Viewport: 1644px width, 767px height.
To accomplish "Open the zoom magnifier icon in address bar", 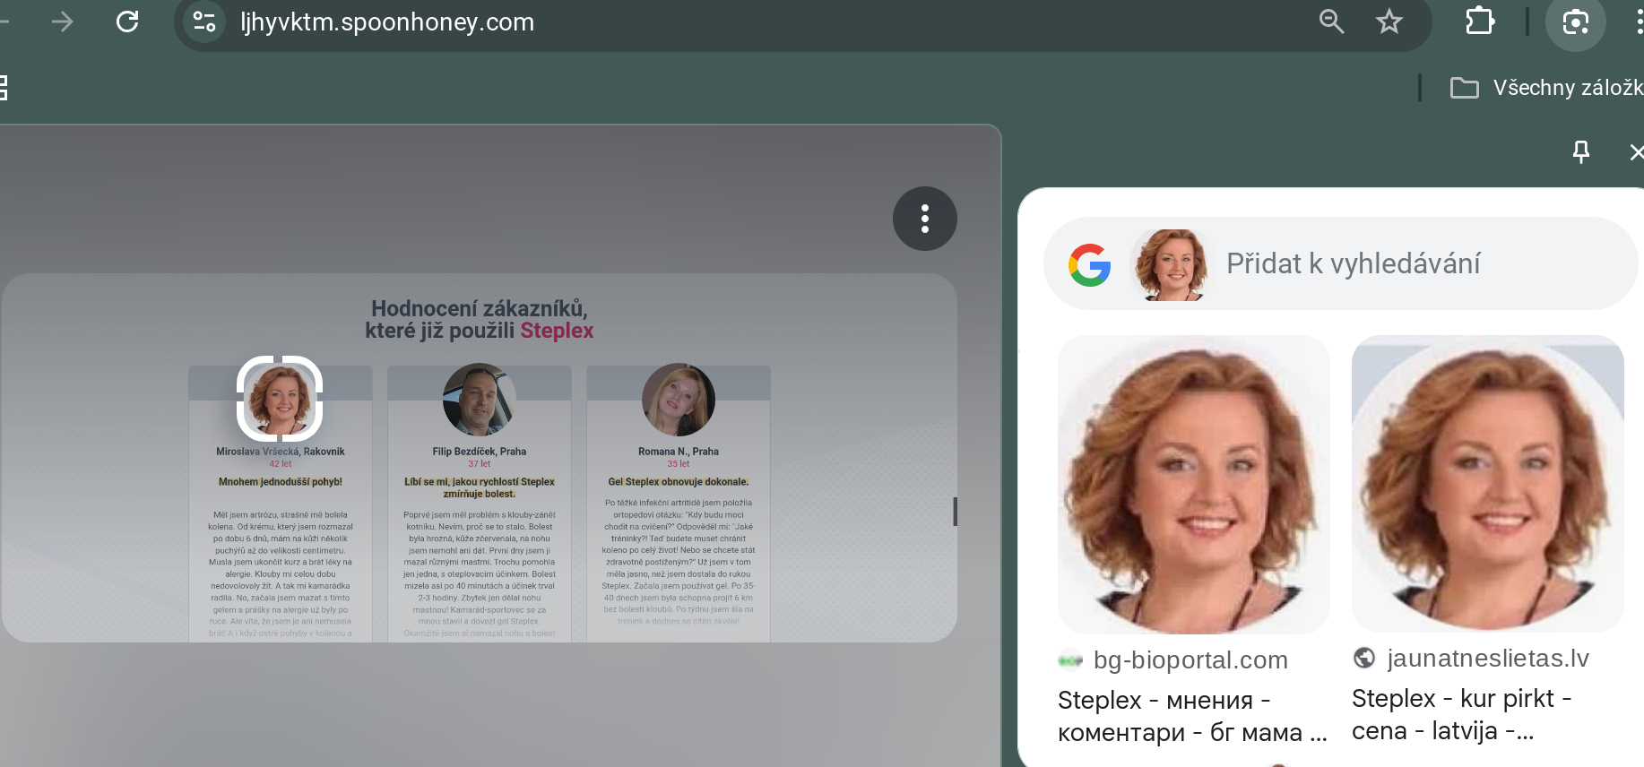I will click(x=1331, y=22).
